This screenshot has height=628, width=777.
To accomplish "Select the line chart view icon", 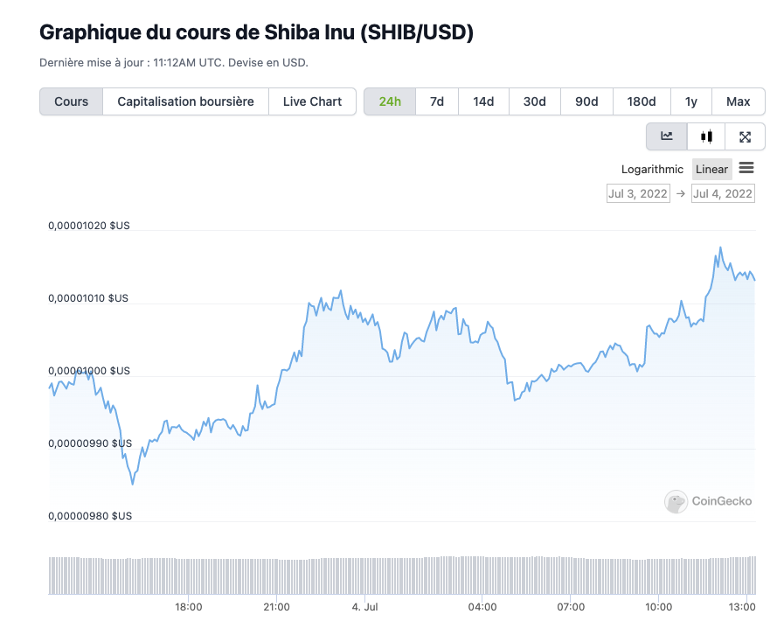I will (x=667, y=136).
